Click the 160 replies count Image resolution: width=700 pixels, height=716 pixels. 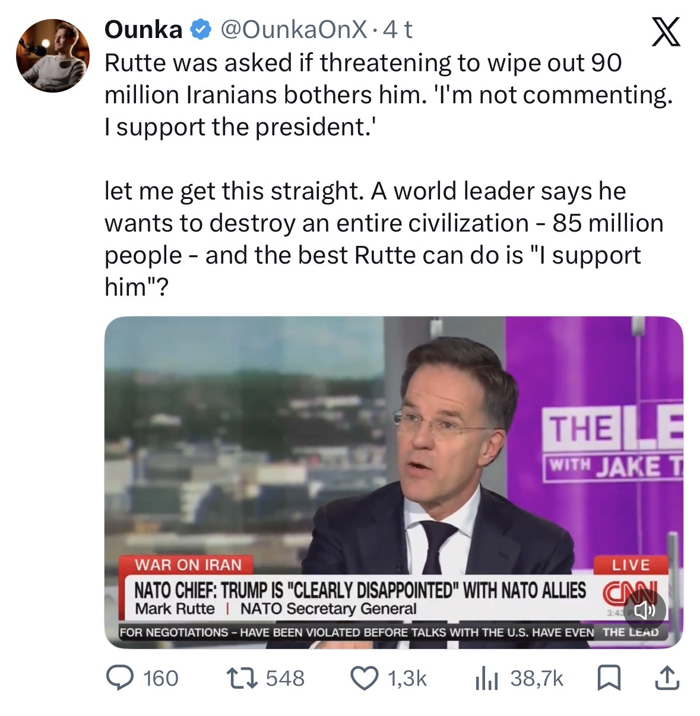(161, 678)
